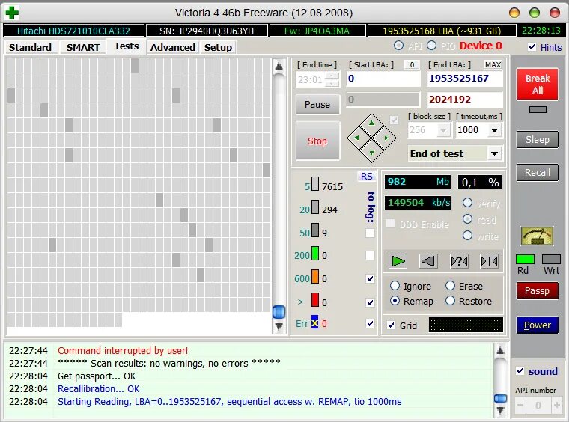
Task: Toggle the log checkbox for Err blocks
Action: click(x=370, y=323)
